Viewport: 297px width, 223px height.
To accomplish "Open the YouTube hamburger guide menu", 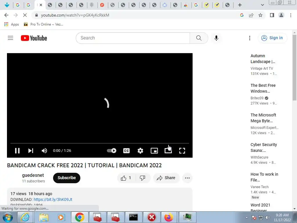I will pyautogui.click(x=10, y=38).
